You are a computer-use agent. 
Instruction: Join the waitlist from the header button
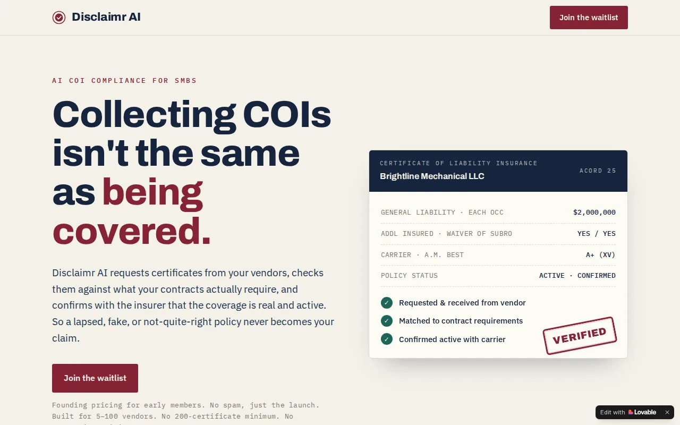point(589,18)
